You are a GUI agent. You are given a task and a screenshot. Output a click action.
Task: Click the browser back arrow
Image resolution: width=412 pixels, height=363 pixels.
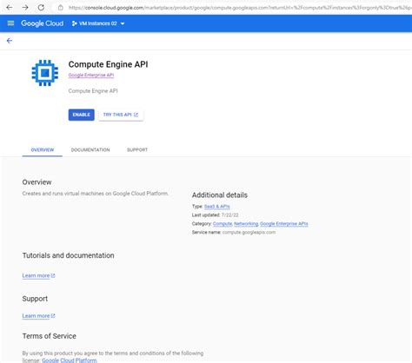tap(10, 8)
